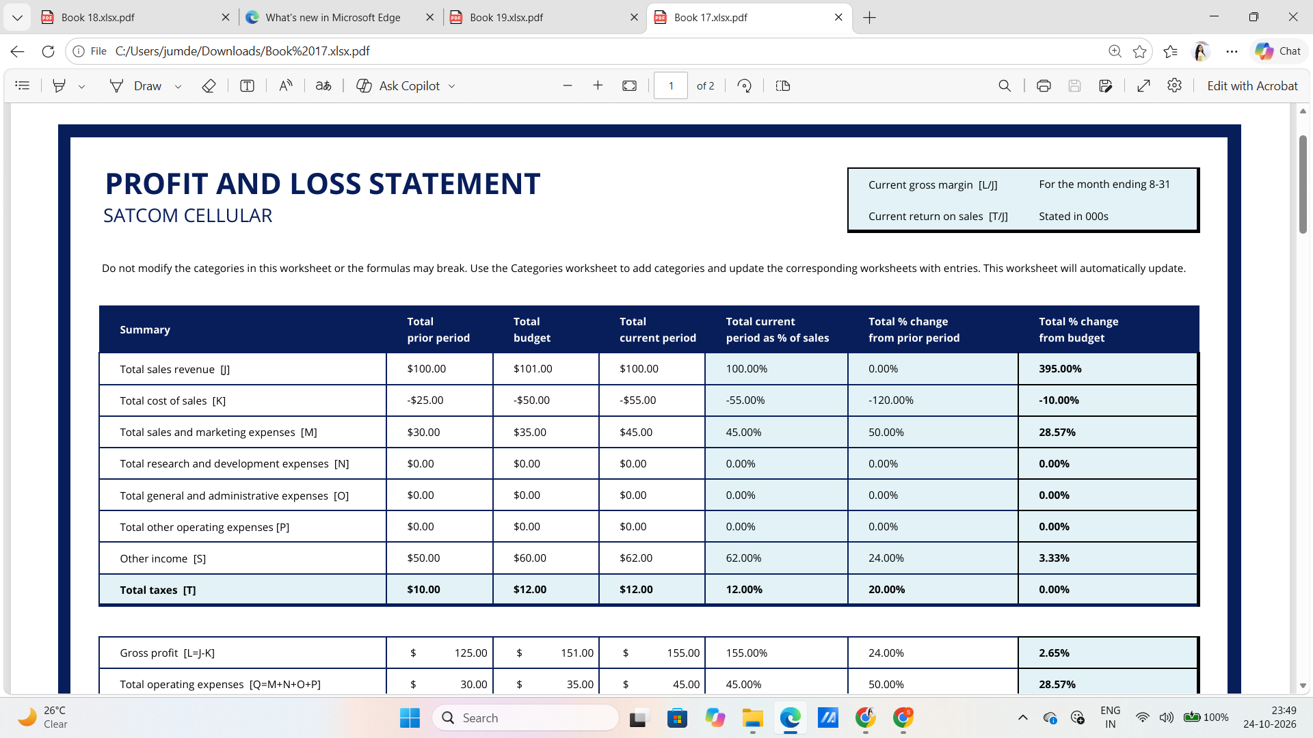Viewport: 1313px width, 738px height.
Task: Start Read aloud from the toolbar
Action: (x=286, y=85)
